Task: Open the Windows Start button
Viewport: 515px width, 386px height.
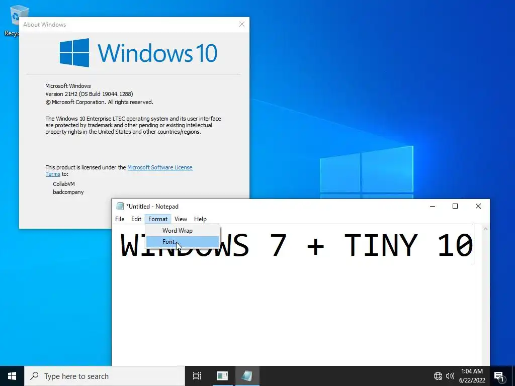Action: [x=12, y=376]
